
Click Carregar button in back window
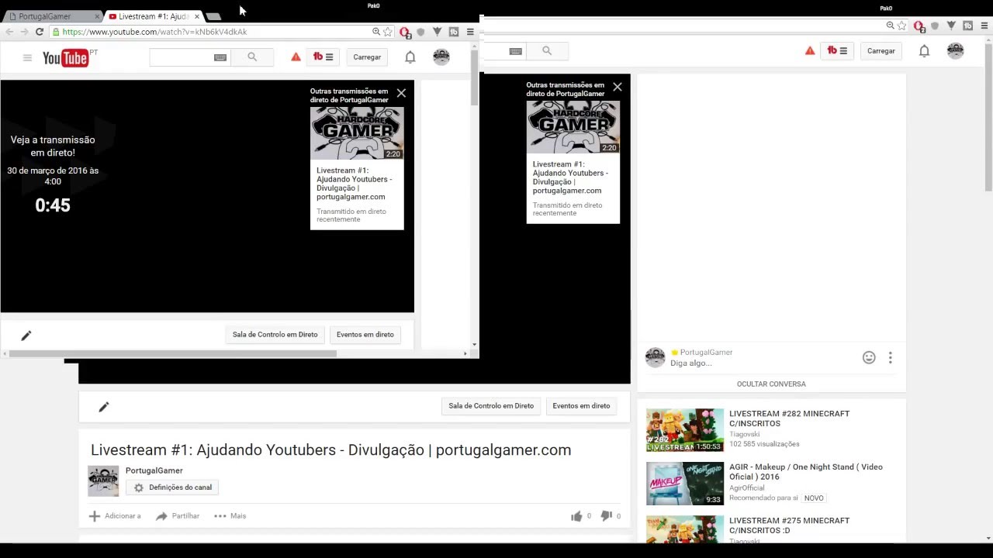point(881,50)
